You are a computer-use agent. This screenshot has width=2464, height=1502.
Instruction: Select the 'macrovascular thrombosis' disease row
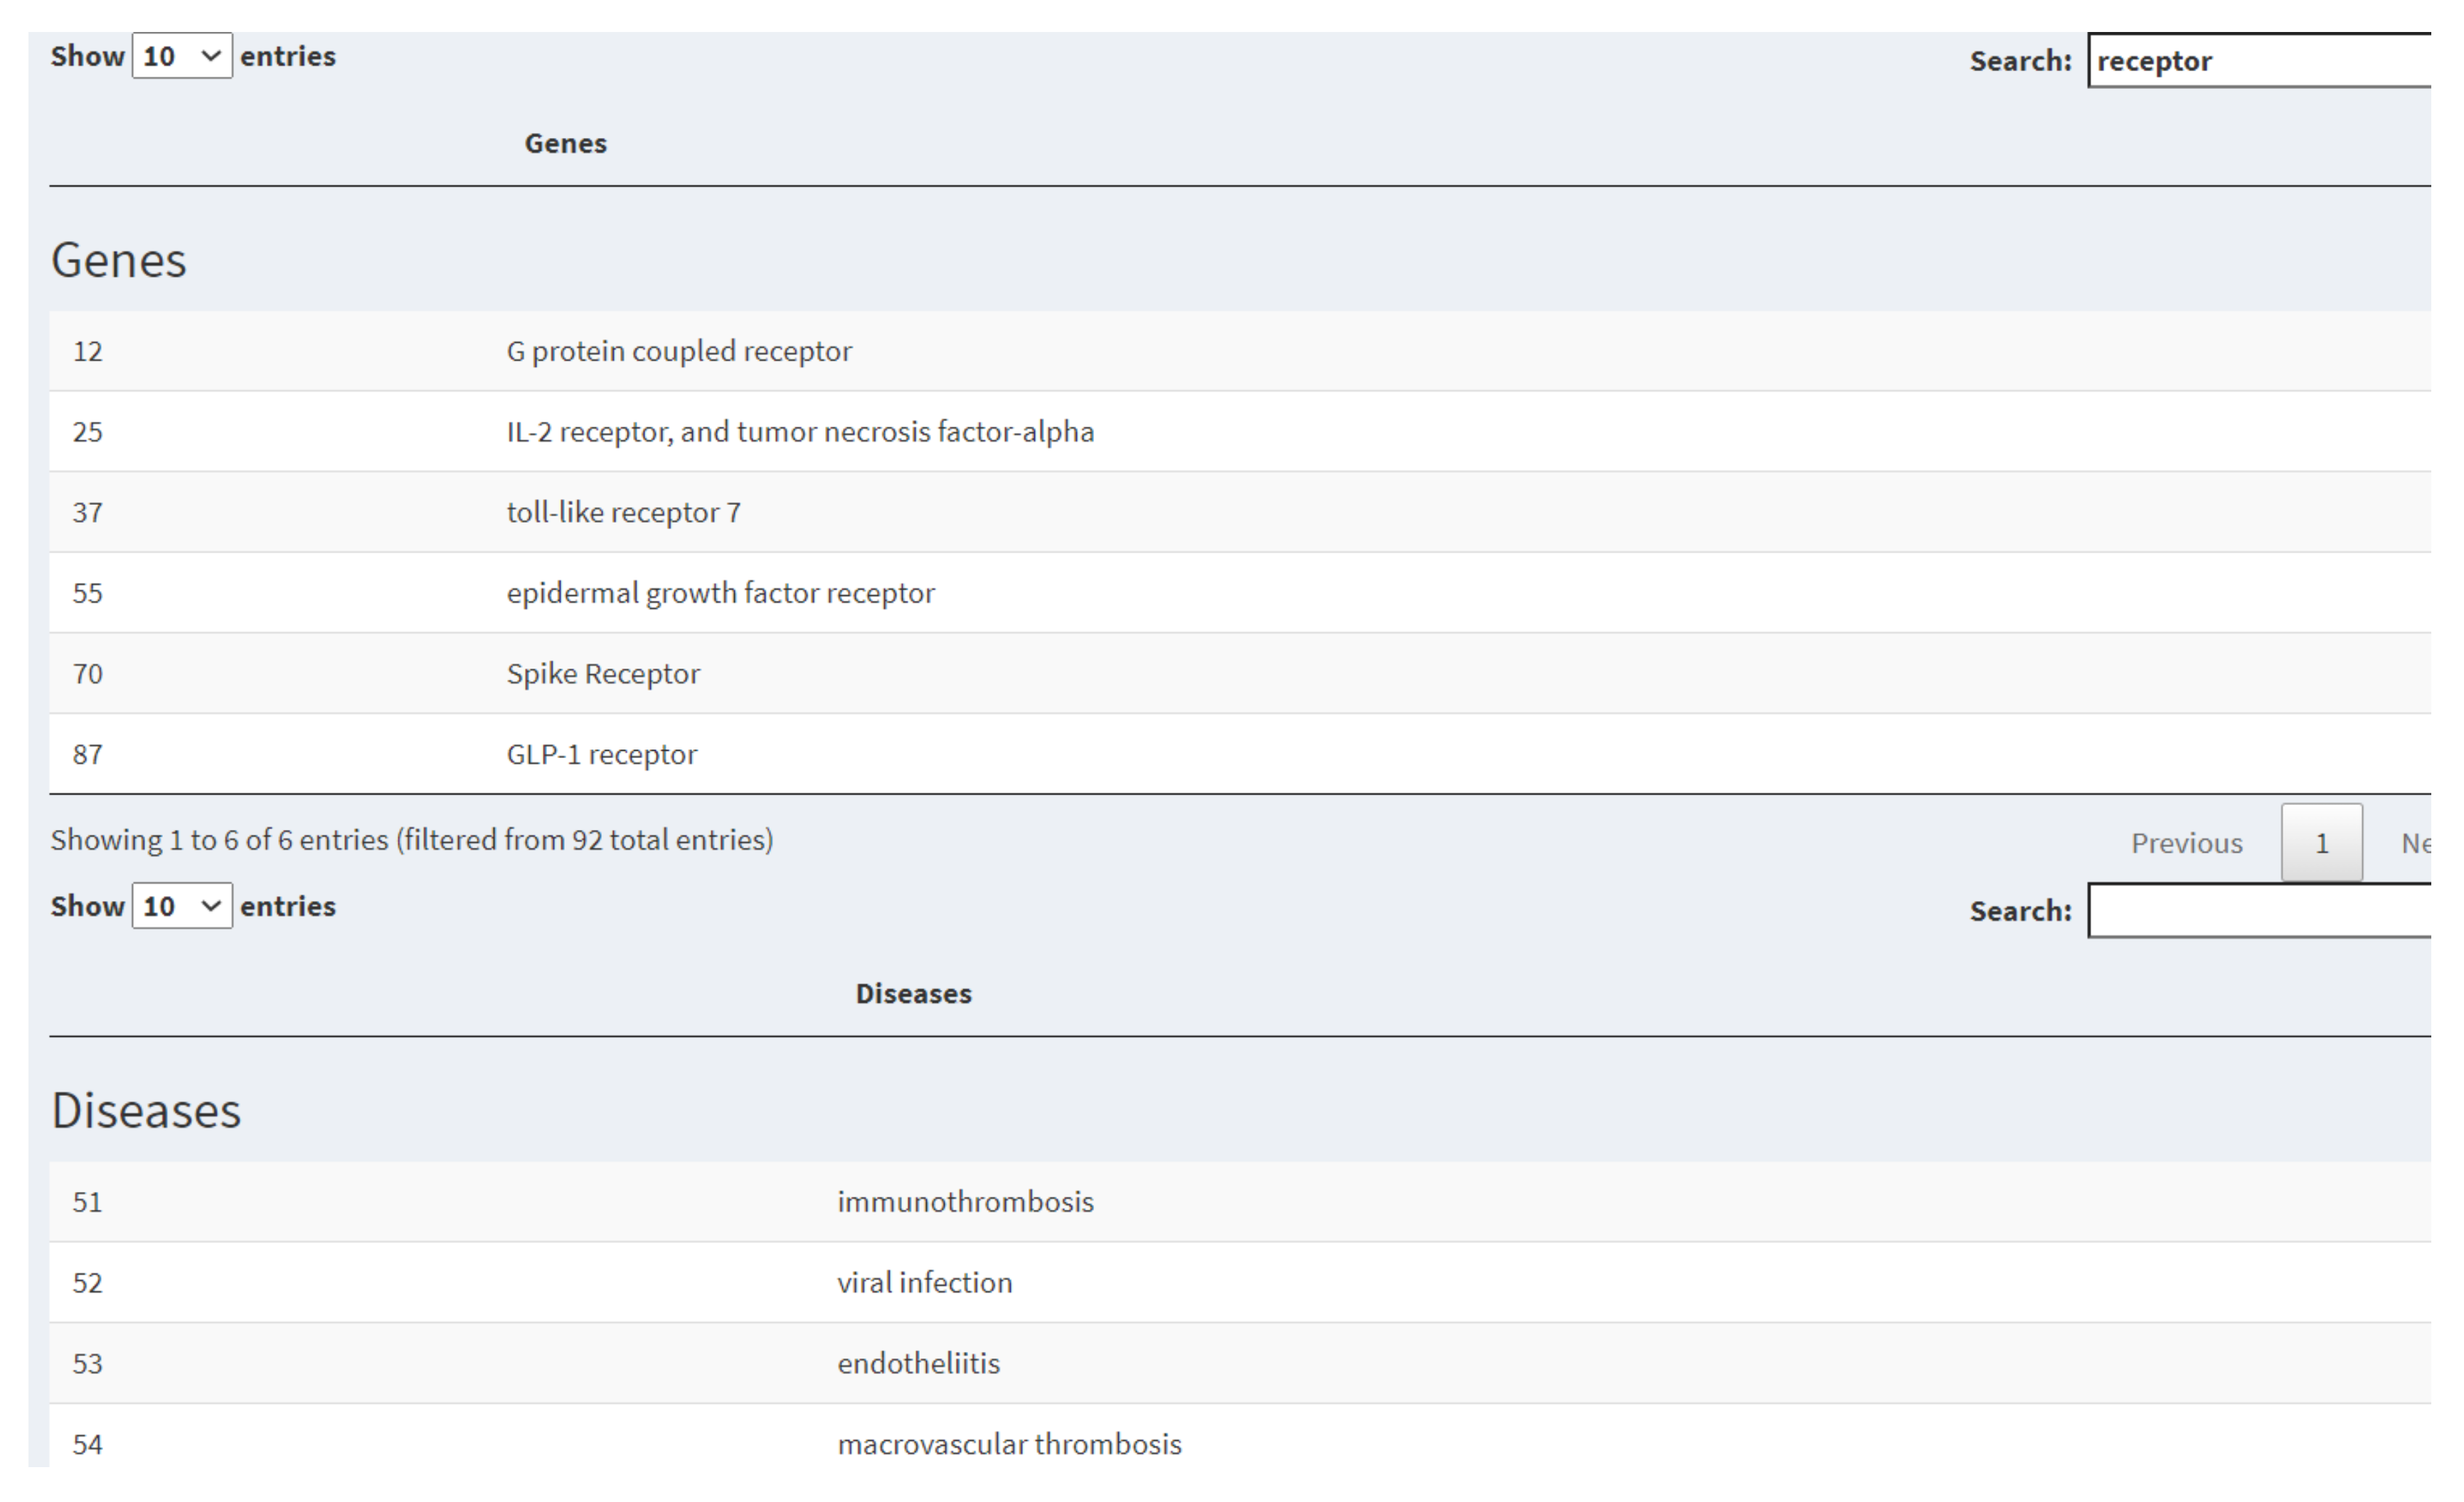tap(1009, 1444)
